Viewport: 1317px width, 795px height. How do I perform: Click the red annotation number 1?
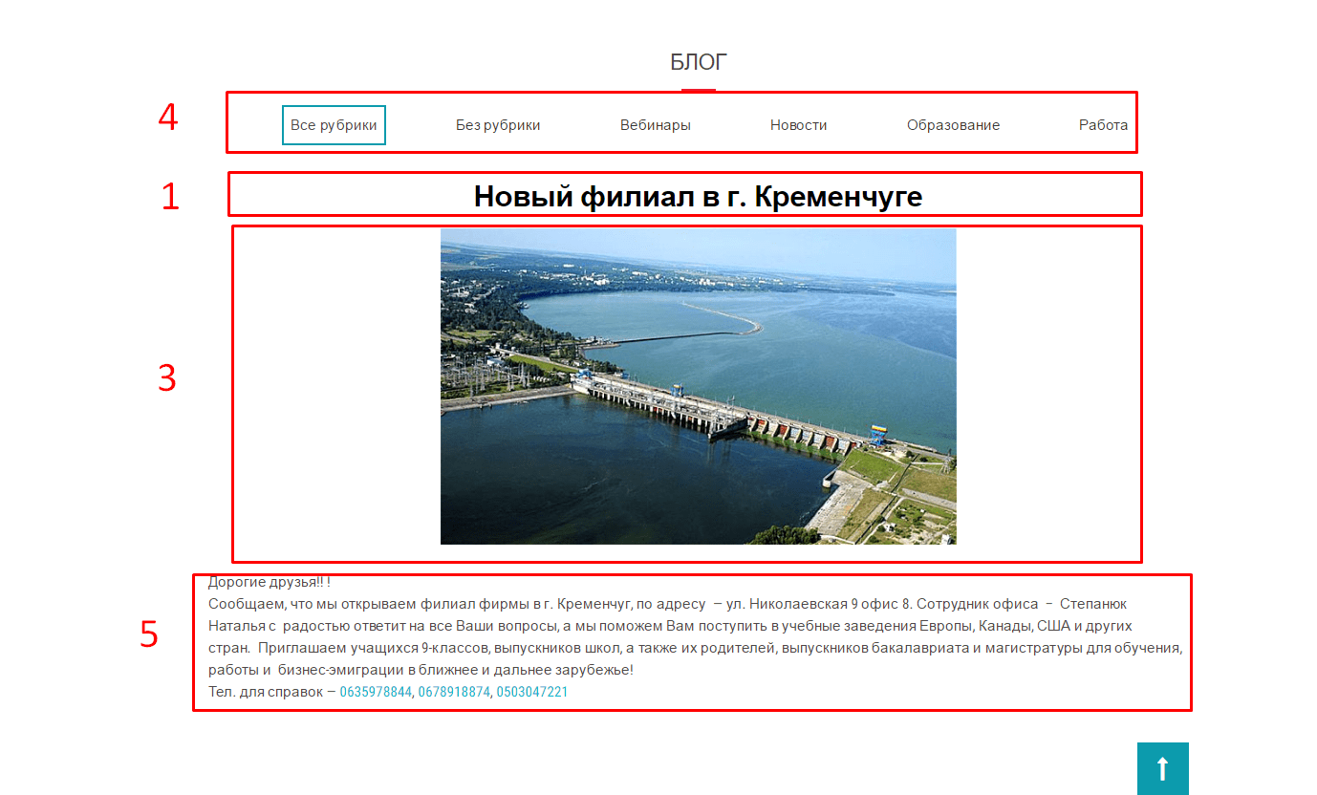click(x=170, y=196)
